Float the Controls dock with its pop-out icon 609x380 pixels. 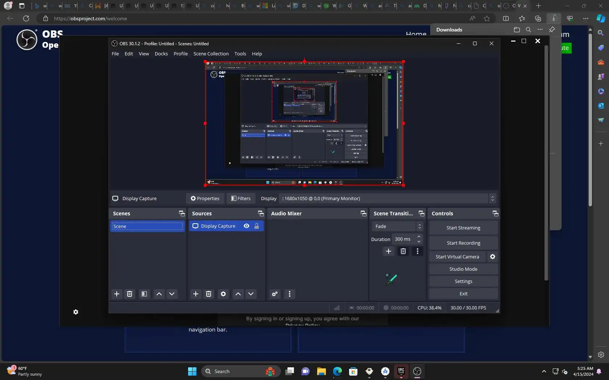pos(496,214)
